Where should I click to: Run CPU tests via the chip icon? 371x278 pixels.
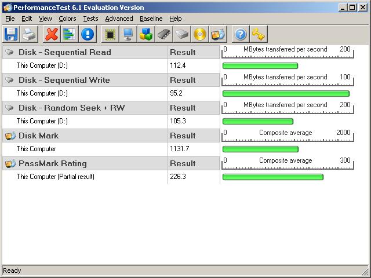click(110, 35)
